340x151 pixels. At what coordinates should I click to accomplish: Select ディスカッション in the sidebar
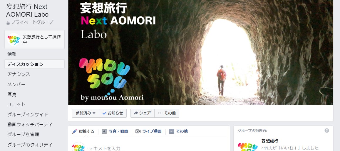pyautogui.click(x=34, y=64)
